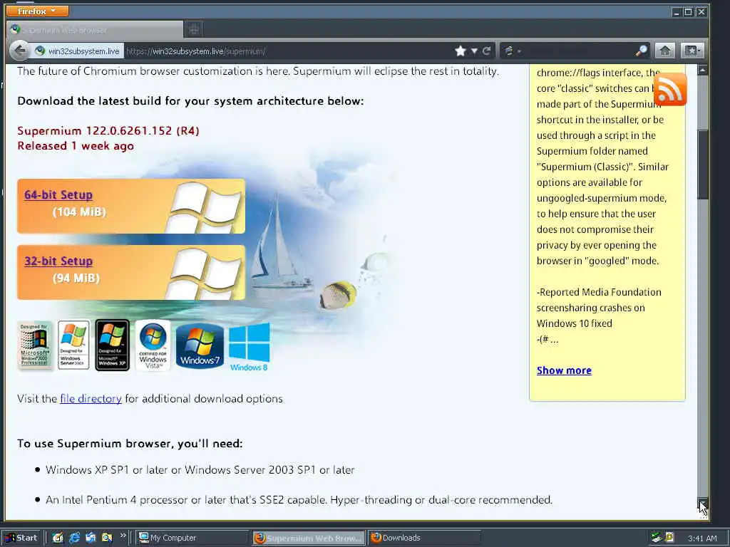Click the scrollbar up arrow
Viewport: 730px width, 547px height.
[x=702, y=71]
